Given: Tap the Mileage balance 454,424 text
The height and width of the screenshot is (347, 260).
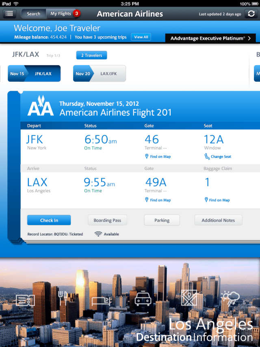Looking at the screenshot, I should coord(40,37).
